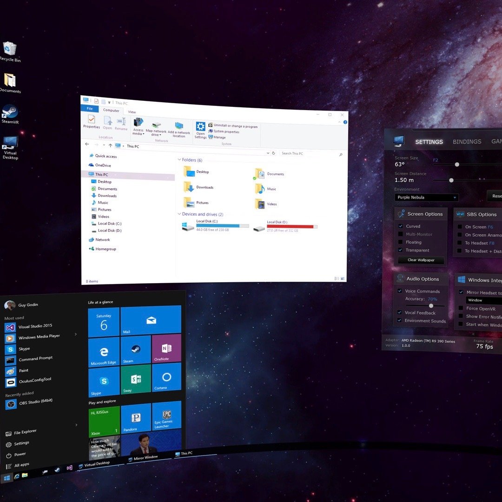Click Properties icon in Explorer ribbon
Image resolution: width=502 pixels, height=502 pixels.
click(x=91, y=122)
